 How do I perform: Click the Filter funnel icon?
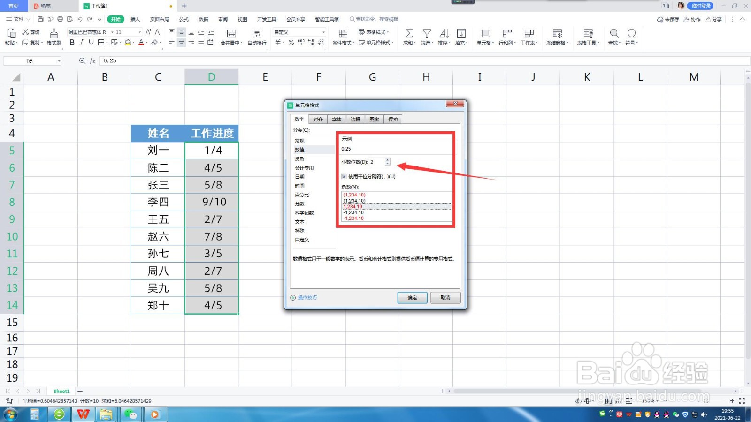coord(427,33)
